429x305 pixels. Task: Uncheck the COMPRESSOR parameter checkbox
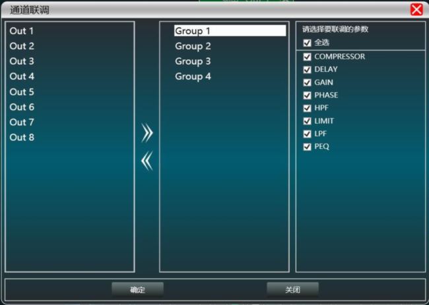pos(307,57)
